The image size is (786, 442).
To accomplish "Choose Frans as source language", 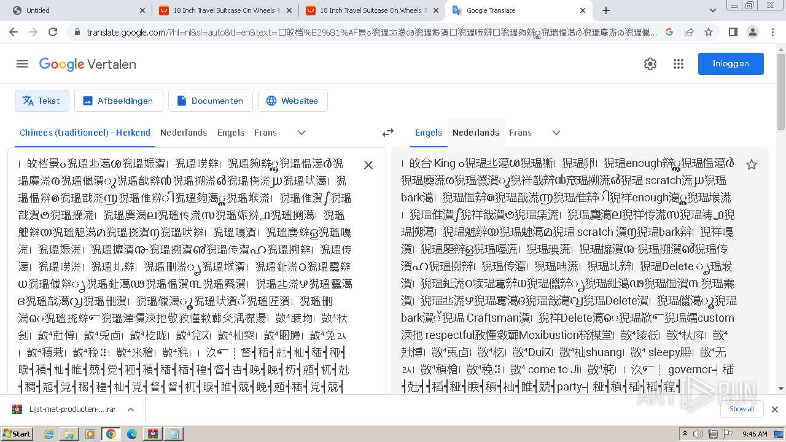I will 265,133.
